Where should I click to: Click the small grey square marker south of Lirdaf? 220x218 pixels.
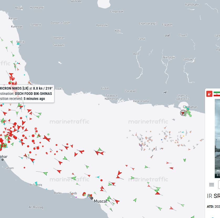99,104
